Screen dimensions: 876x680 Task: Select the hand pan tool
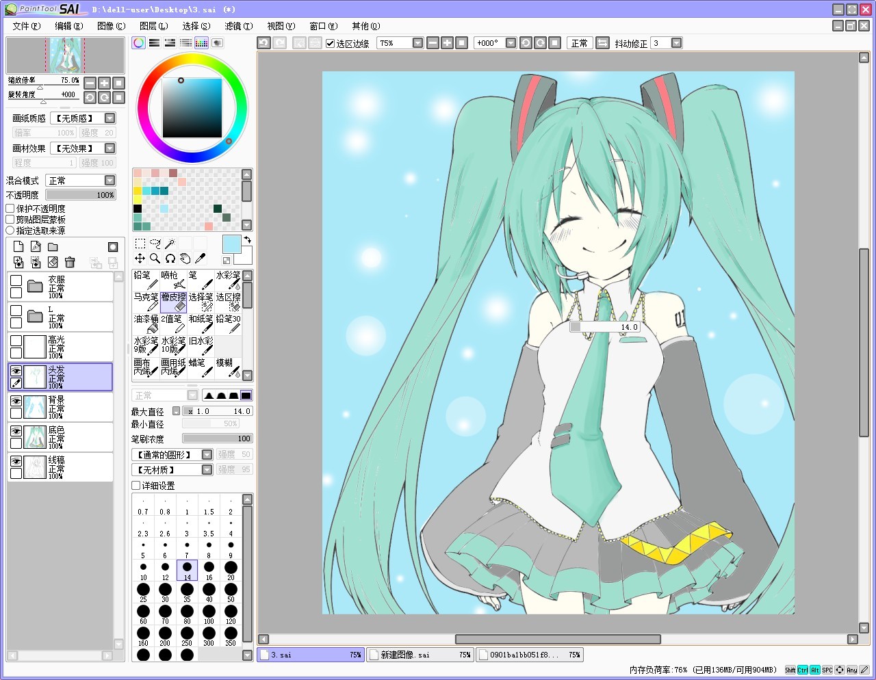click(185, 258)
